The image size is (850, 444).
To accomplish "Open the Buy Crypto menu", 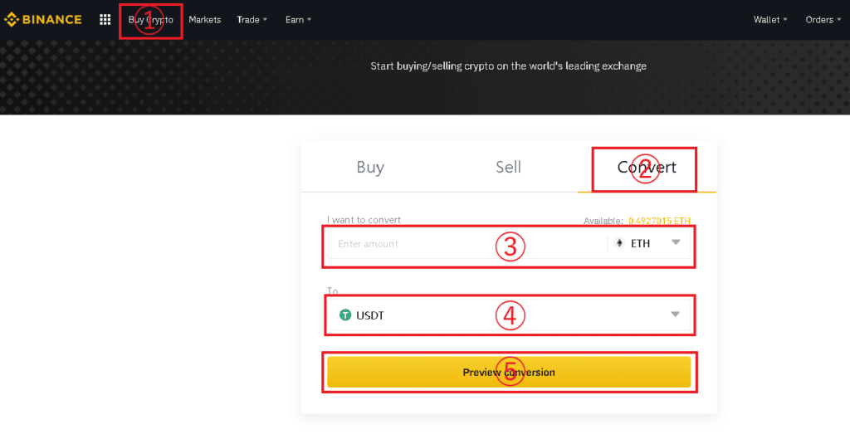I will (x=151, y=20).
